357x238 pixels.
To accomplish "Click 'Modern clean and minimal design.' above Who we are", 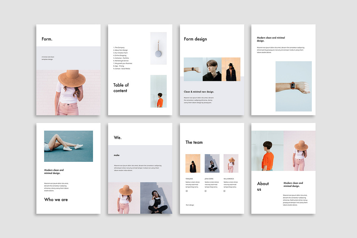I will (54, 172).
